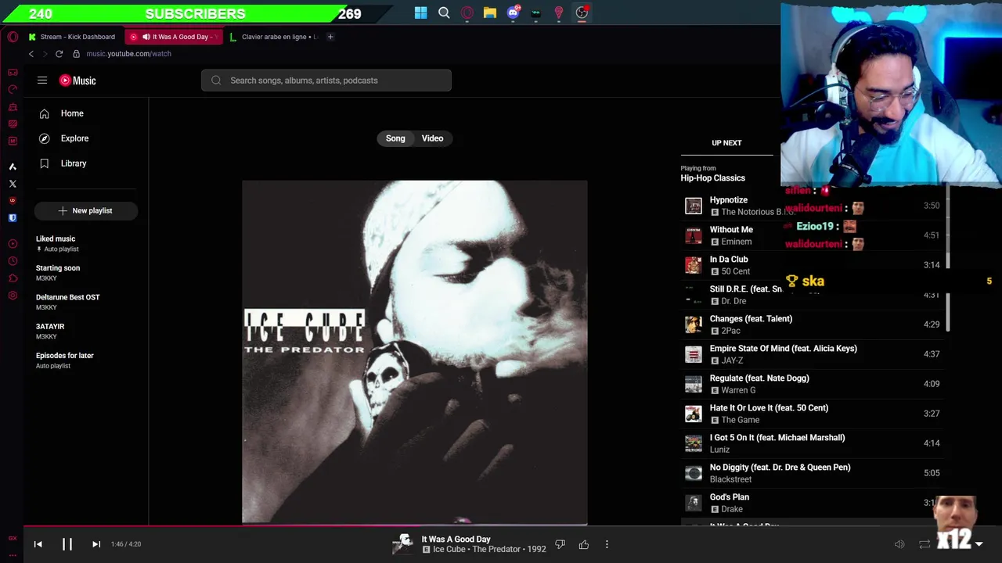Switch to Clavier arabe en ligne tab
This screenshot has width=1002, height=563.
point(274,37)
